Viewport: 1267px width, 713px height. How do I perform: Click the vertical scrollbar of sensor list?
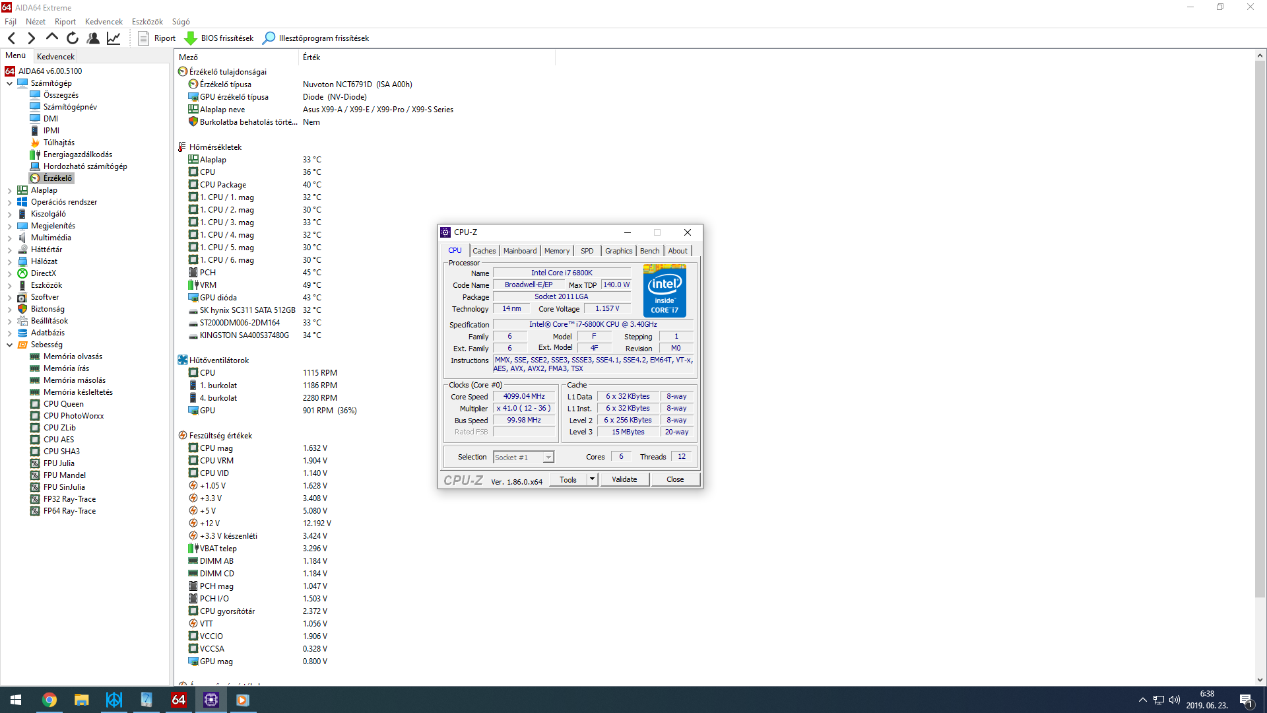pyautogui.click(x=1260, y=330)
